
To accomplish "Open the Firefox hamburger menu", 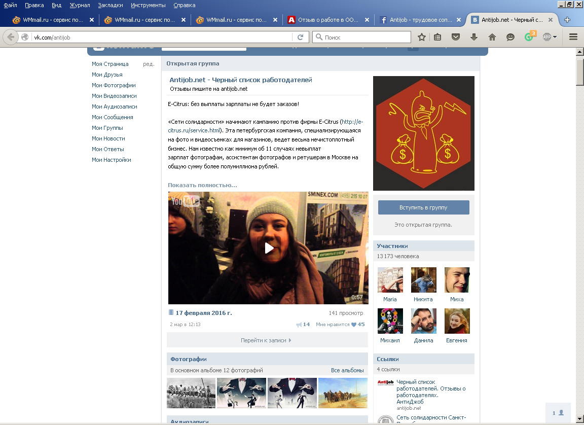I will (x=573, y=37).
